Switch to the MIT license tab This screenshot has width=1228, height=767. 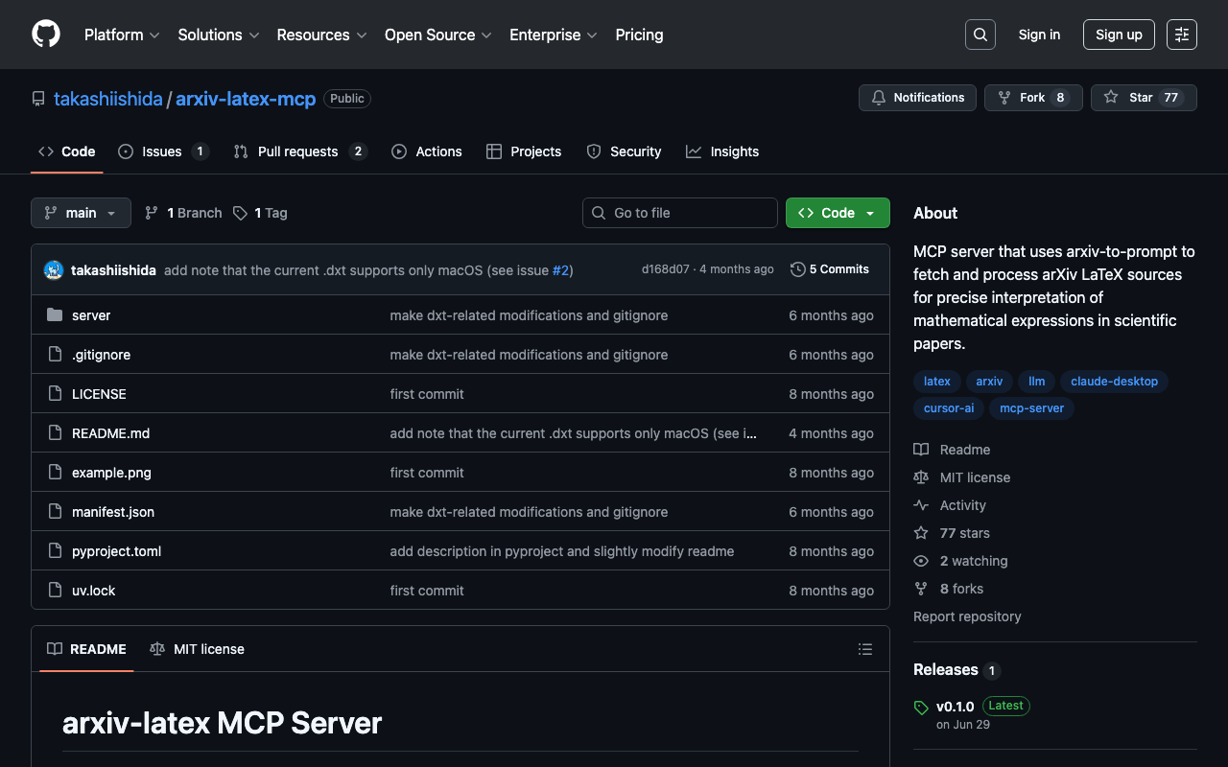(x=198, y=649)
